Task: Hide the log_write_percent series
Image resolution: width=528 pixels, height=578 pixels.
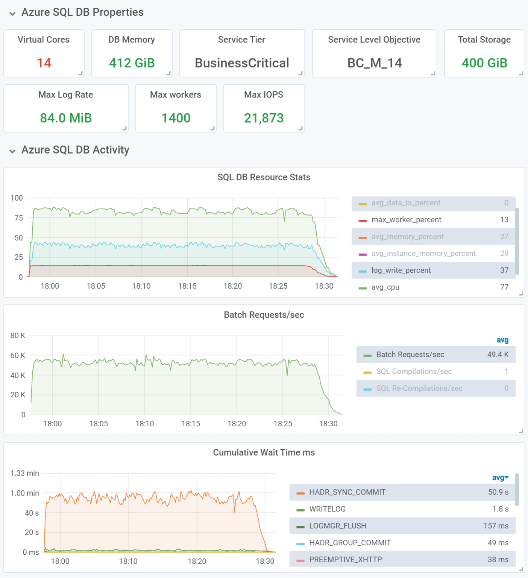Action: click(401, 270)
